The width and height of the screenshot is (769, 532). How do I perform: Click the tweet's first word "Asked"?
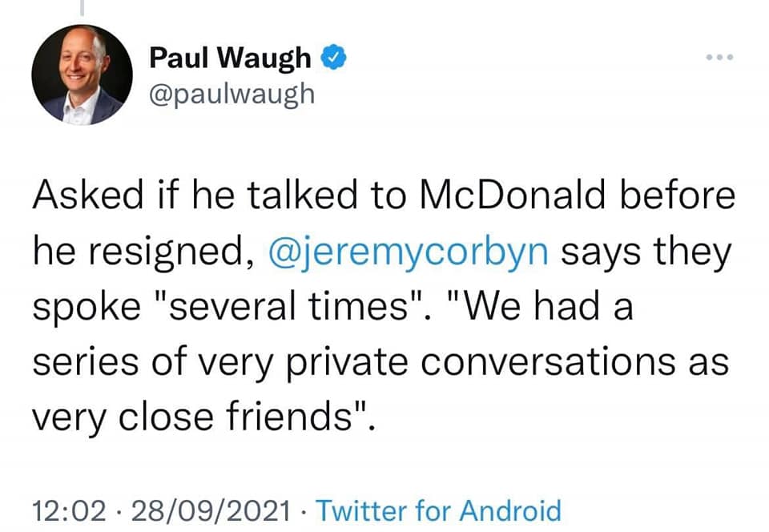79,197
